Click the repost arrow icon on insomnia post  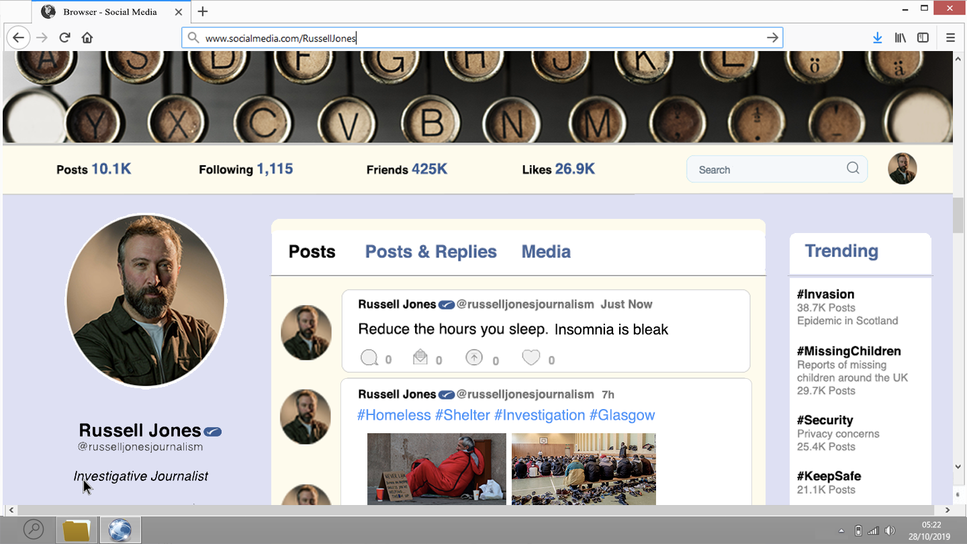[x=474, y=357]
